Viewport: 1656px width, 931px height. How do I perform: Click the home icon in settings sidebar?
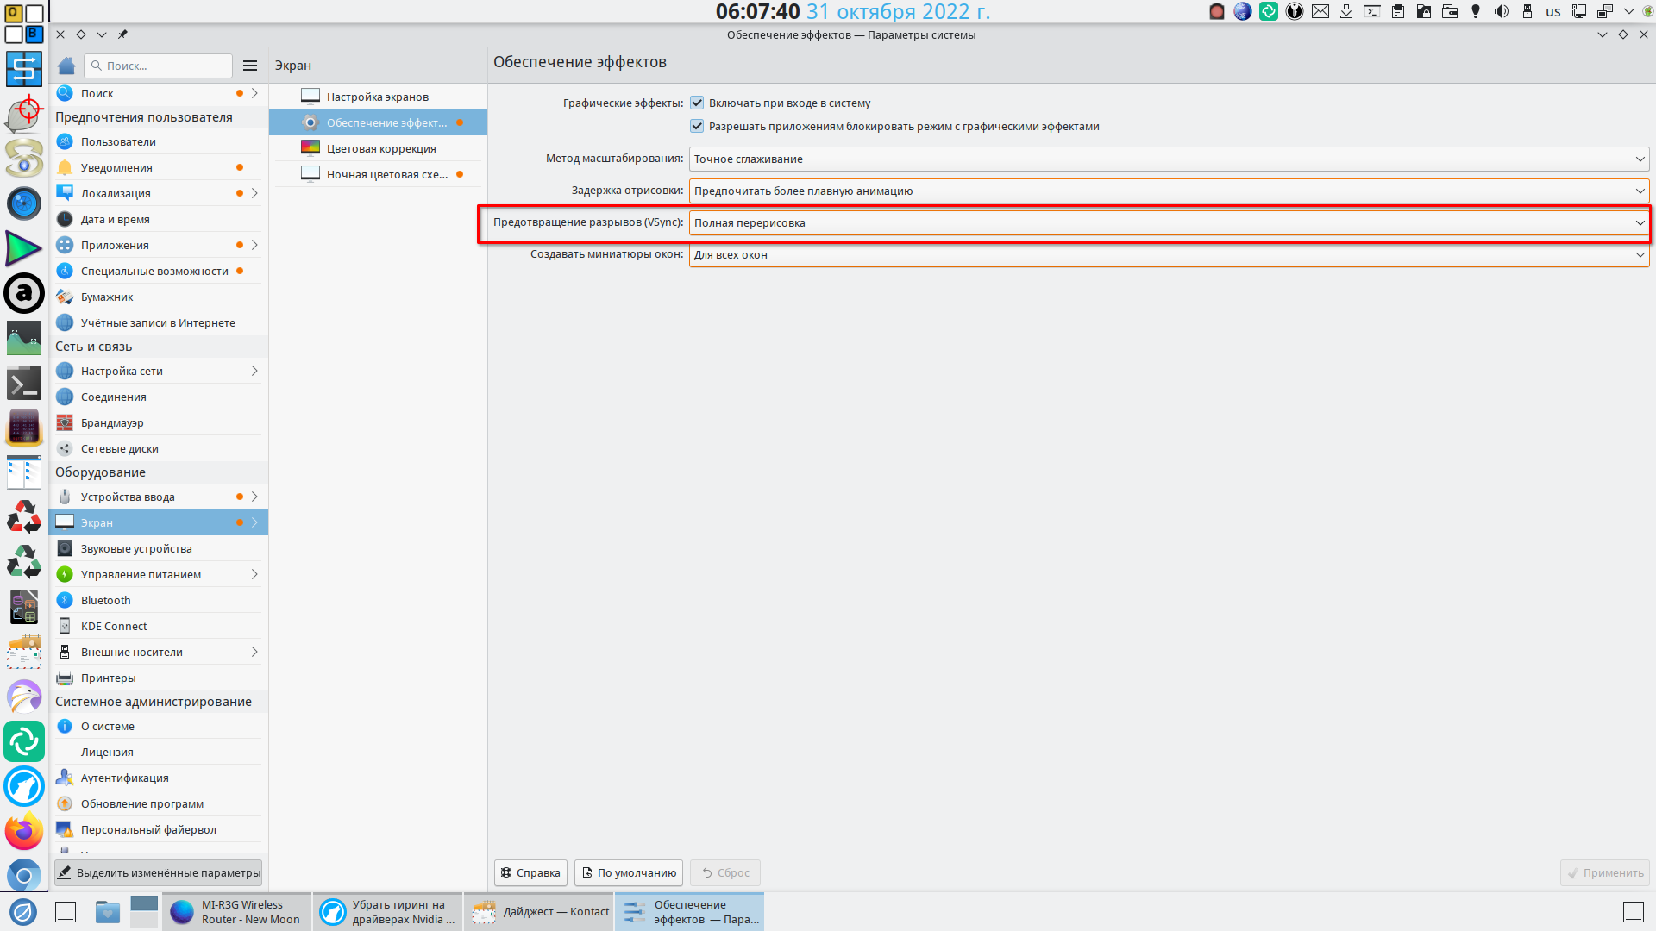pyautogui.click(x=66, y=66)
